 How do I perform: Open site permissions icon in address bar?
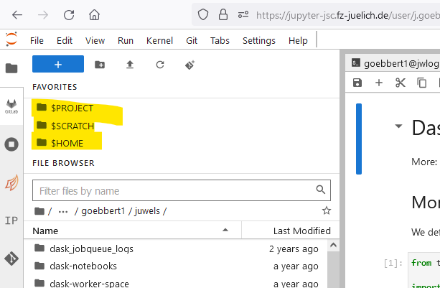tap(243, 14)
